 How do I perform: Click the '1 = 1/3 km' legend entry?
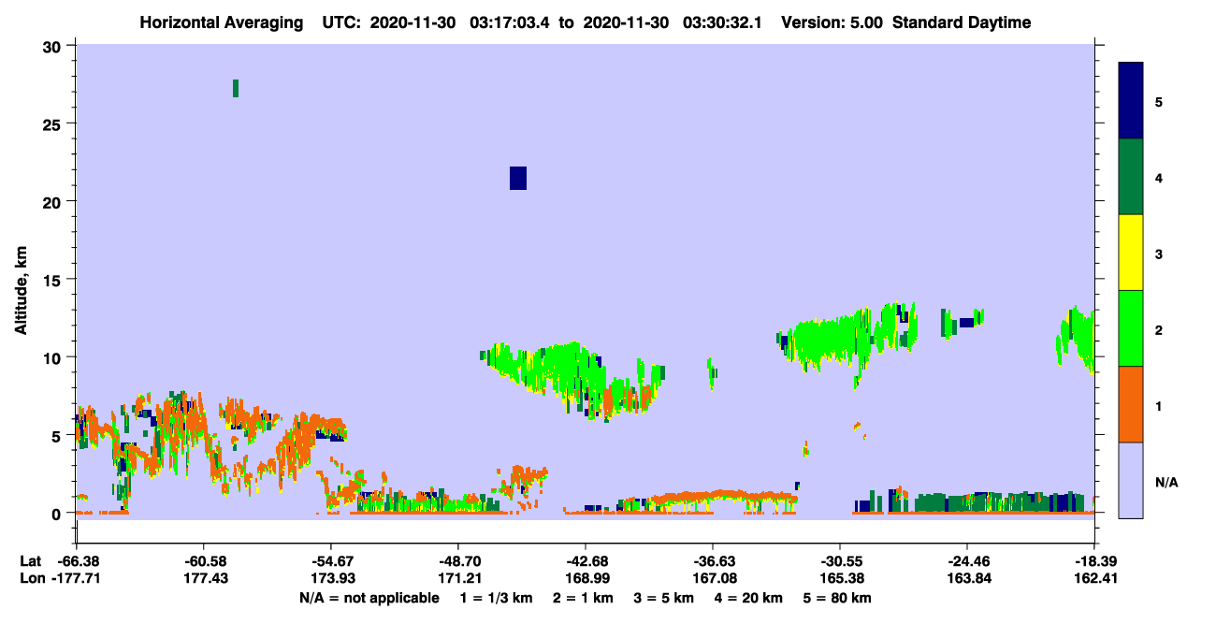pyautogui.click(x=497, y=598)
